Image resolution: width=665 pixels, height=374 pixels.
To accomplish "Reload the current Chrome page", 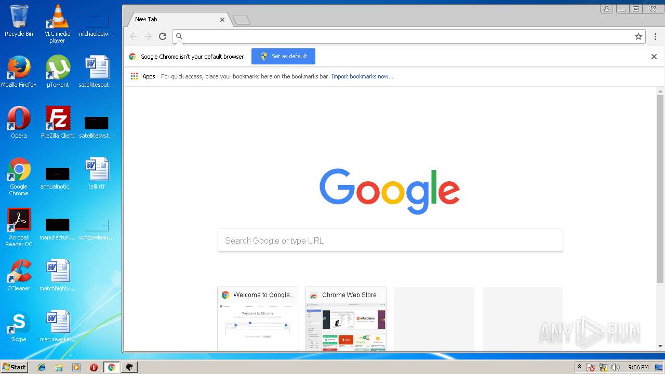I will pyautogui.click(x=163, y=36).
